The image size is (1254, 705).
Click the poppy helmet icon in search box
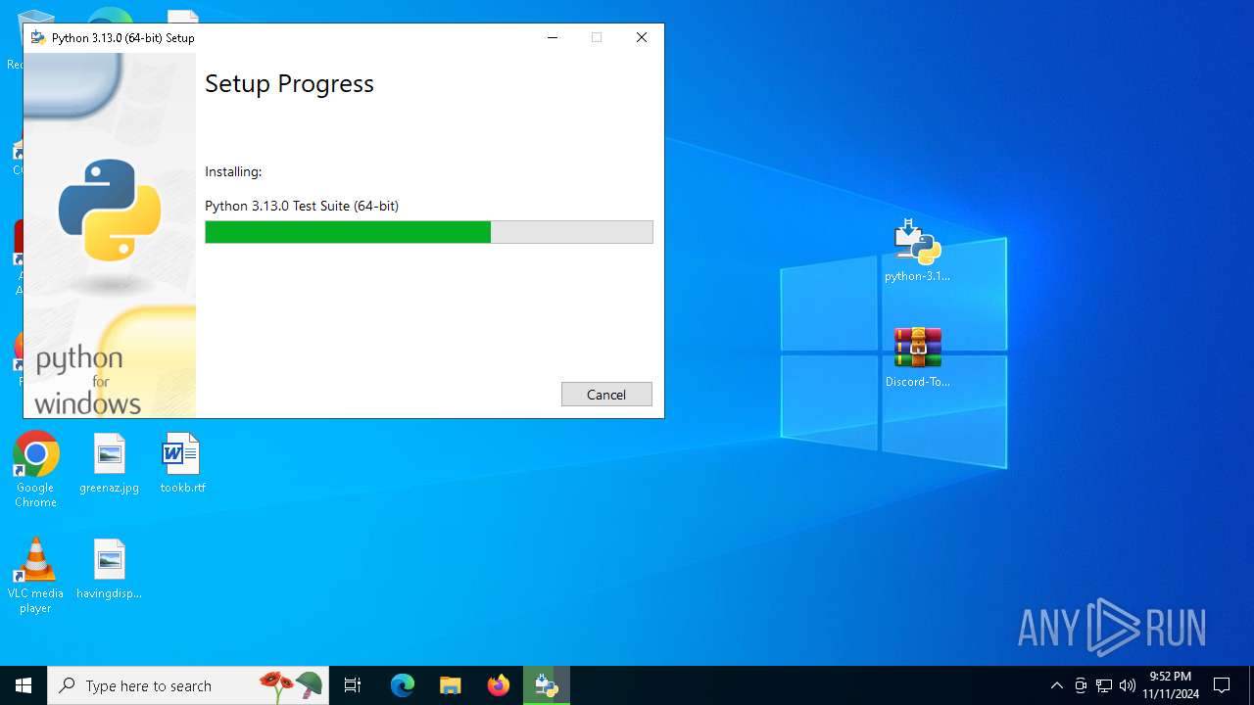point(291,685)
